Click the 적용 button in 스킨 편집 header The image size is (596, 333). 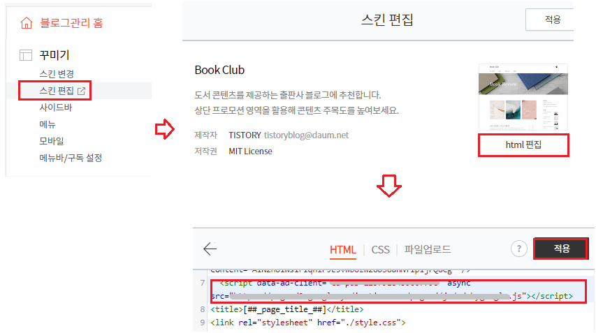550,20
